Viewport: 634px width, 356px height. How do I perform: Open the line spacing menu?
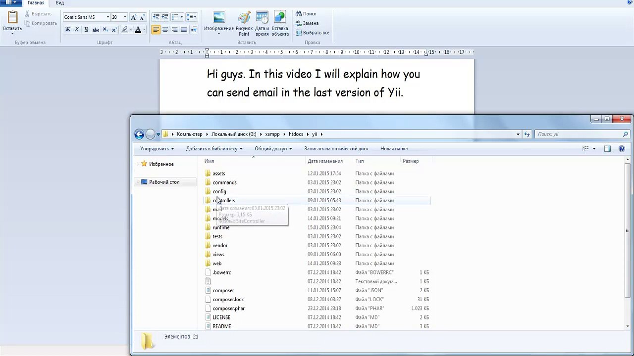coord(192,17)
